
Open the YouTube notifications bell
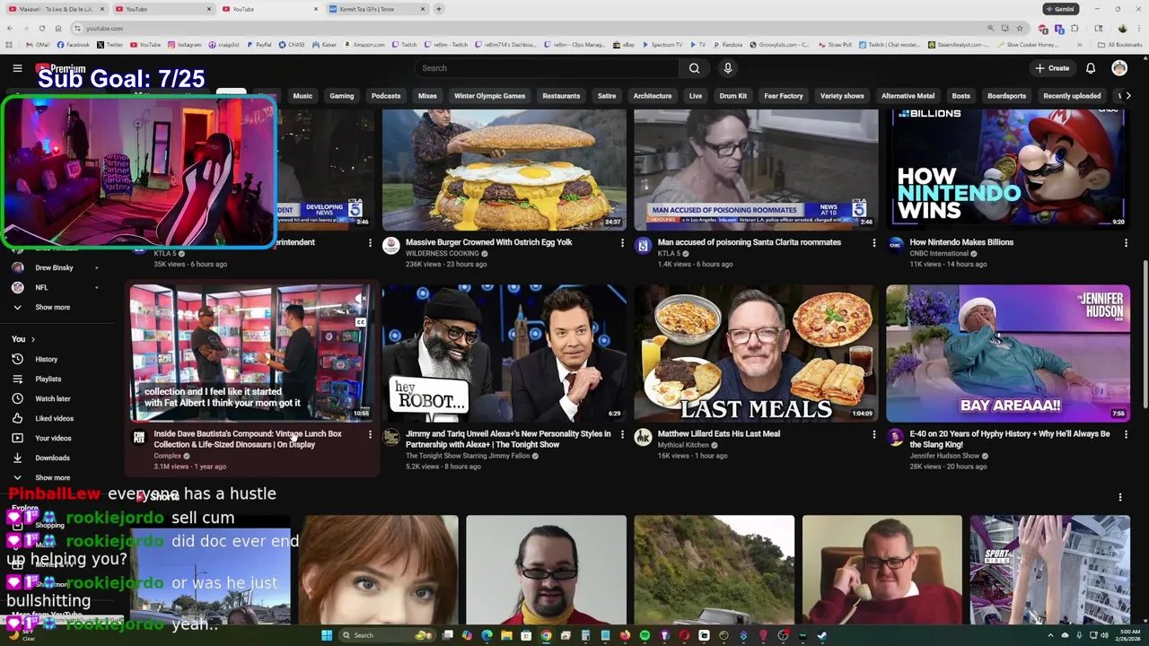click(x=1091, y=68)
